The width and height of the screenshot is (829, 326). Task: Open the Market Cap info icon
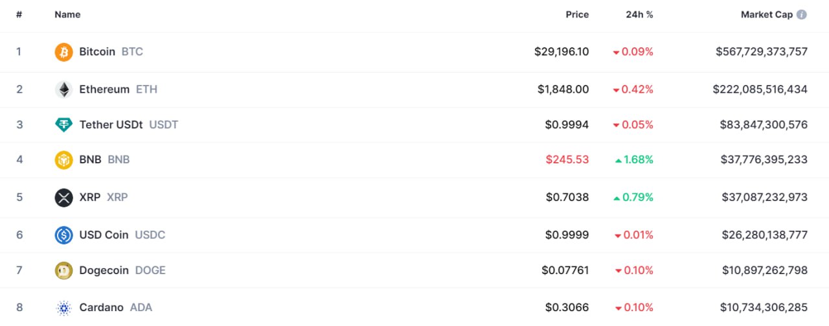pyautogui.click(x=802, y=14)
